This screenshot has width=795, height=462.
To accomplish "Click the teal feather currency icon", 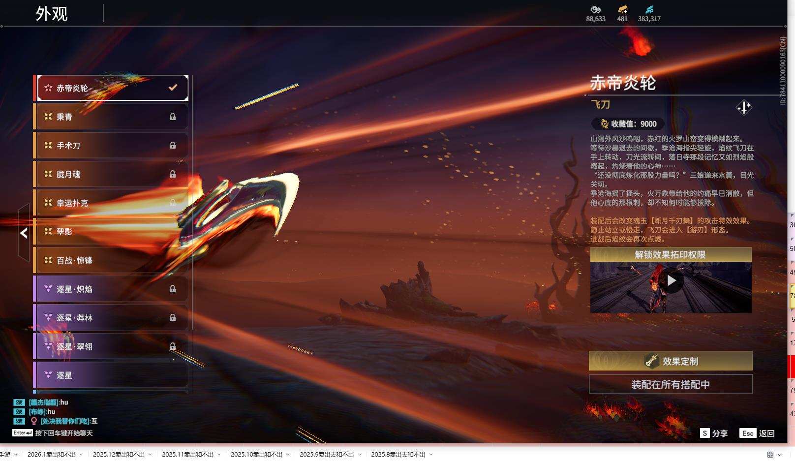I will point(649,9).
